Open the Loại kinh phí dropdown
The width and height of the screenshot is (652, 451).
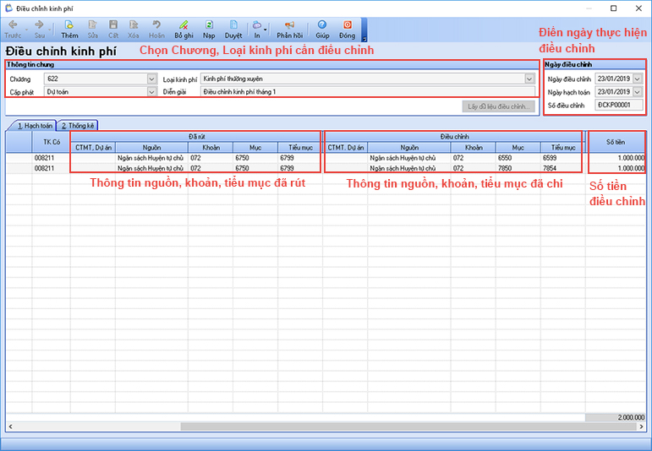[529, 79]
